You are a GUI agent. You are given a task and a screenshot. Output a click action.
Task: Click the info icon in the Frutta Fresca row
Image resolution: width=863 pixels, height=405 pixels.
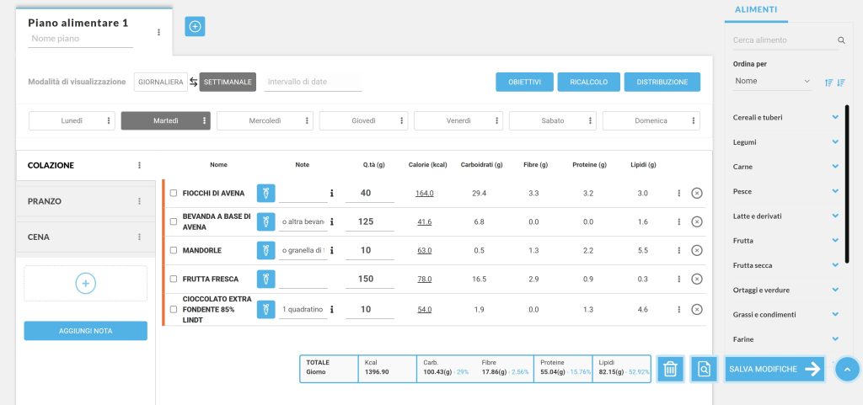click(x=332, y=279)
